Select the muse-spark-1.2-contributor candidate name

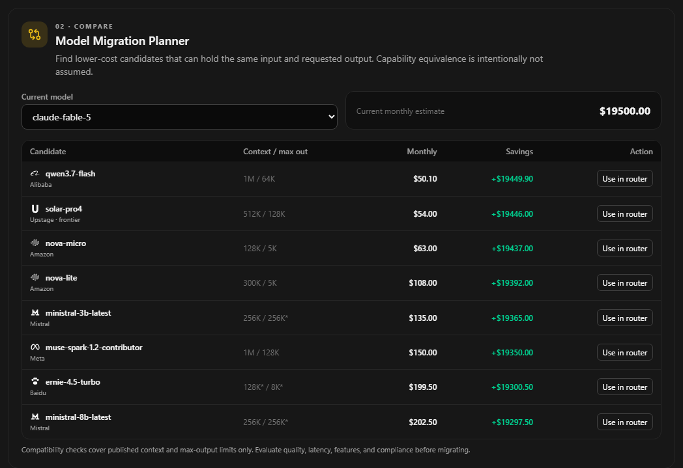94,347
